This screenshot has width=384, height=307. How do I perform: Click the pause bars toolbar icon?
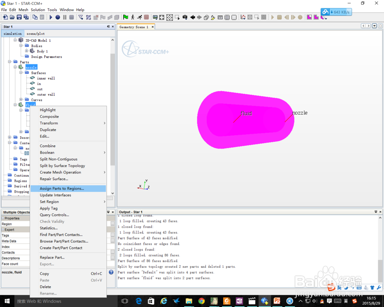click(65, 17)
